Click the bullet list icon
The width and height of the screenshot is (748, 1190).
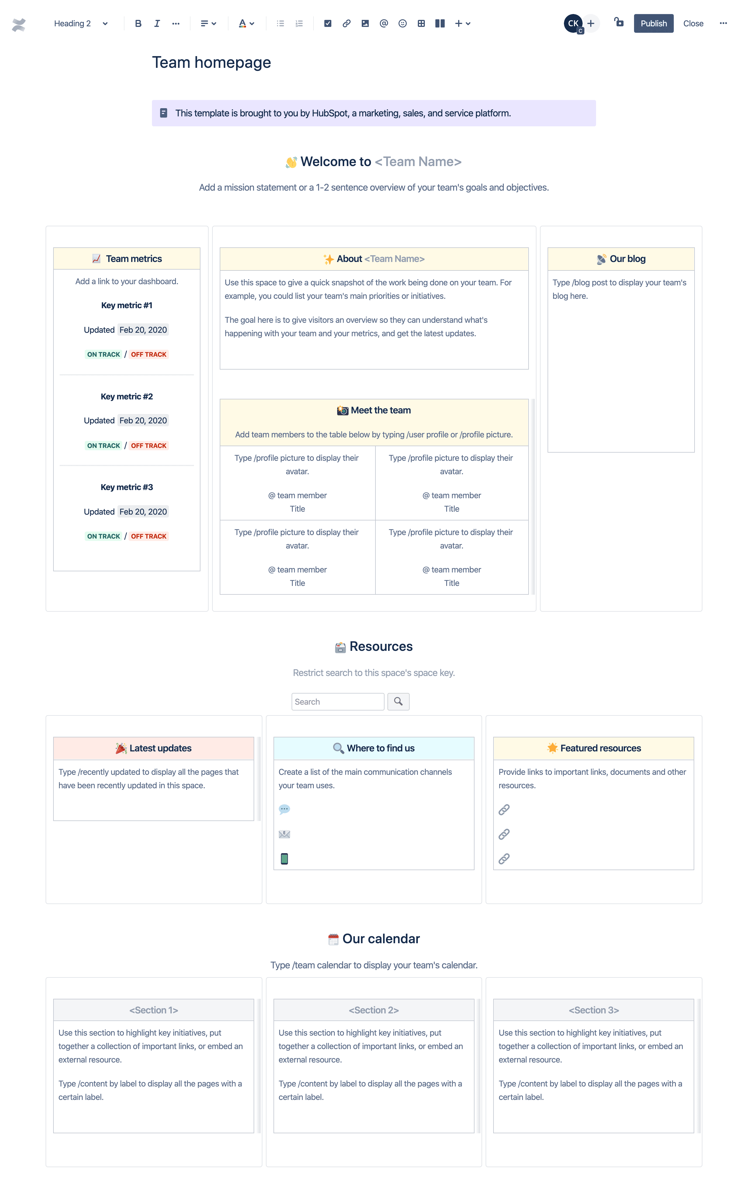click(280, 23)
